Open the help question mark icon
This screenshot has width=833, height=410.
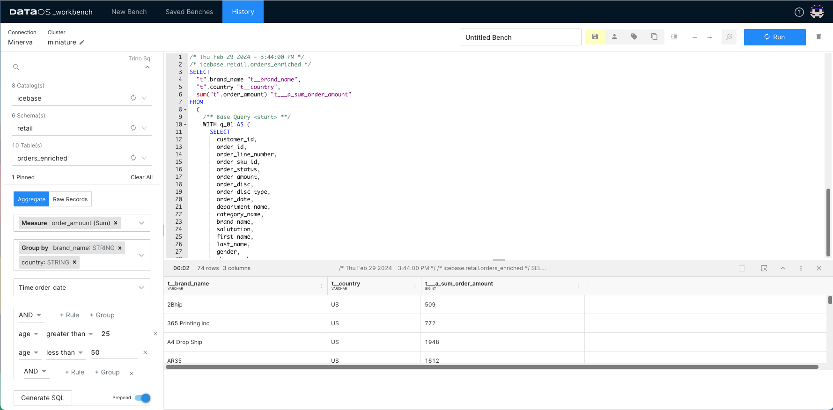pyautogui.click(x=799, y=12)
